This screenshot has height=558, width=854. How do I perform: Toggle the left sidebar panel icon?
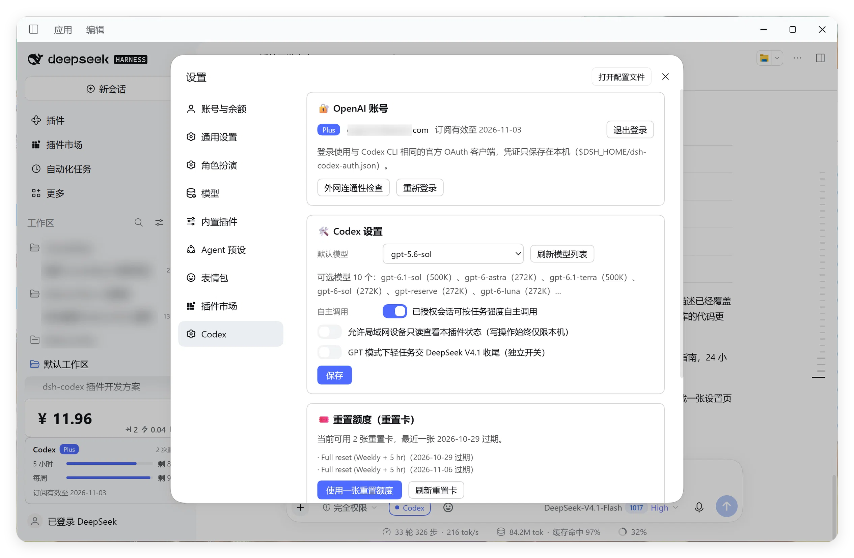coord(34,29)
